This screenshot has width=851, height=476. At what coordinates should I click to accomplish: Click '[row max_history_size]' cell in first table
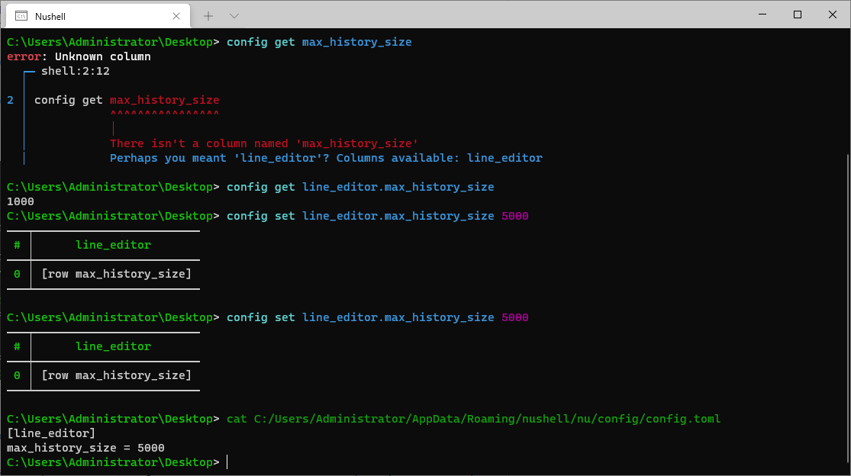click(117, 274)
